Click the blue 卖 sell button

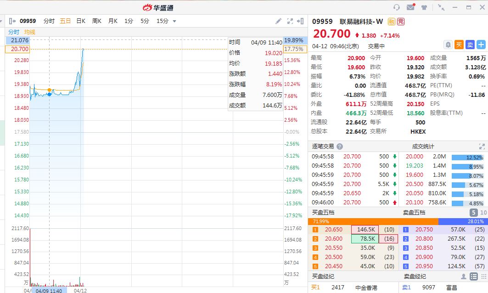[x=470, y=45]
